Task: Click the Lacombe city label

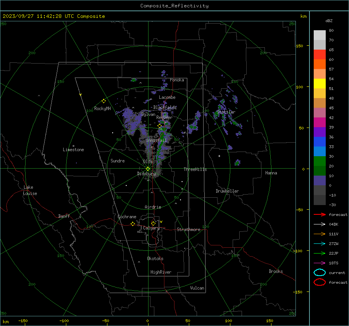Action: pos(167,97)
